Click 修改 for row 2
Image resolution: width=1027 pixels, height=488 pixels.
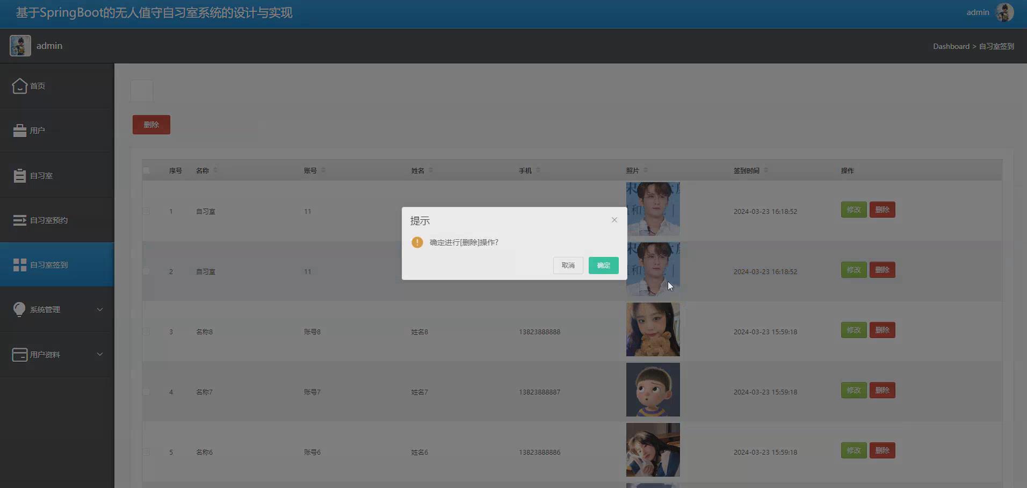(854, 270)
